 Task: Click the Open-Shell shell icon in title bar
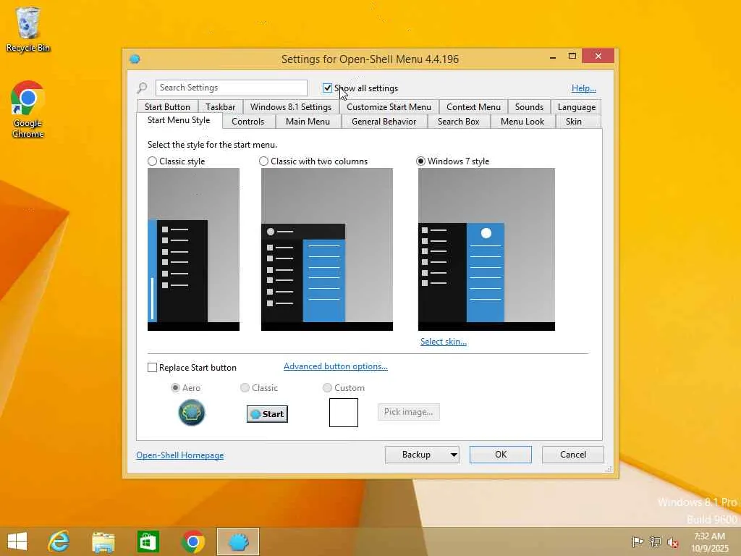[135, 59]
